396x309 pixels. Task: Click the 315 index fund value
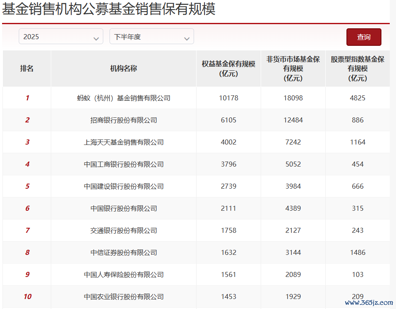pos(358,208)
